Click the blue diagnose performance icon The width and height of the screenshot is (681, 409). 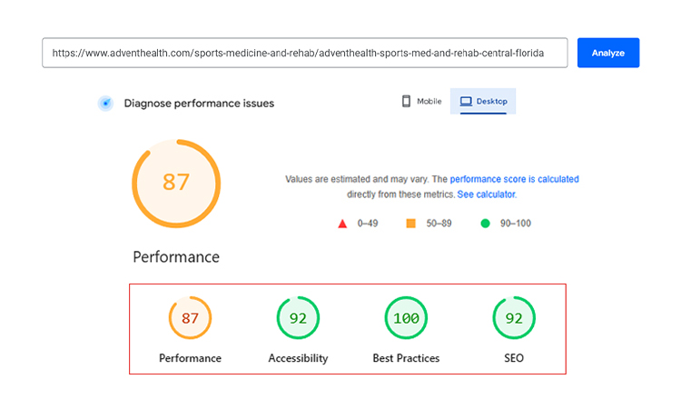(105, 104)
